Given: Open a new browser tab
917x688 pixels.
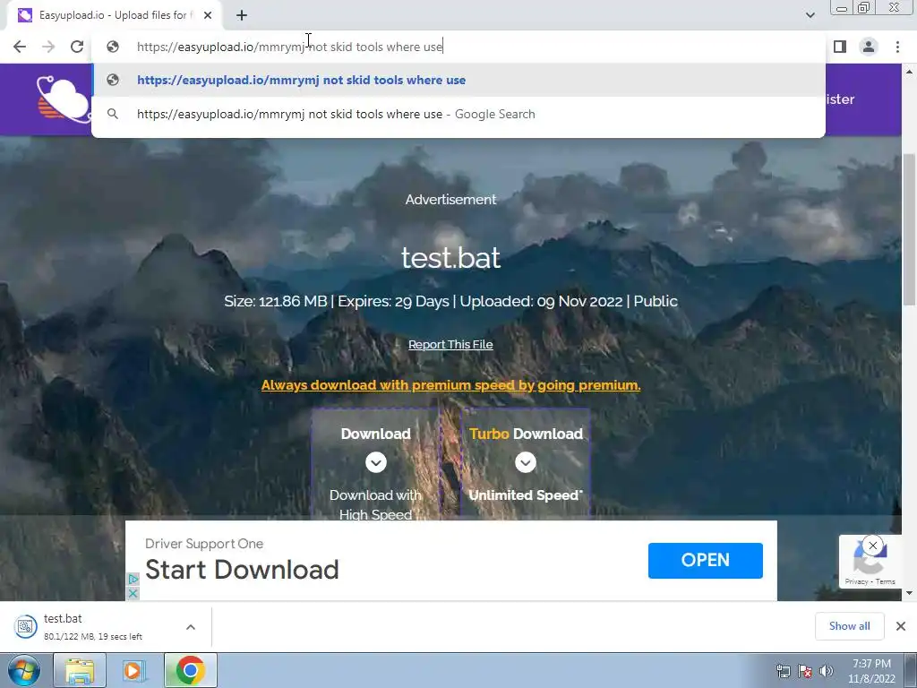Looking at the screenshot, I should pyautogui.click(x=242, y=15).
